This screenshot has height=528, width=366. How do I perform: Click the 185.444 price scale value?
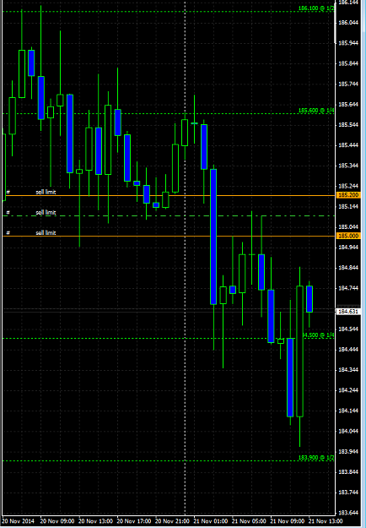(x=347, y=145)
